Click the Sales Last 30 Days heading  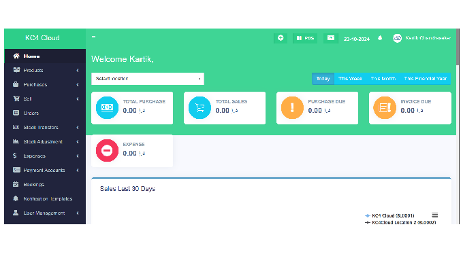[127, 189]
